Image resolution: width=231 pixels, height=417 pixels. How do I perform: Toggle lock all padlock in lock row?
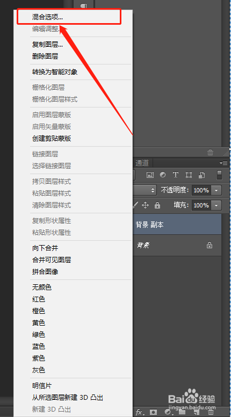pos(157,205)
